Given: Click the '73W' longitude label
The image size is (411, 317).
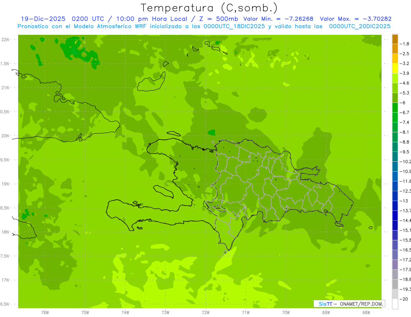Looking at the screenshot, I should click(x=165, y=312).
